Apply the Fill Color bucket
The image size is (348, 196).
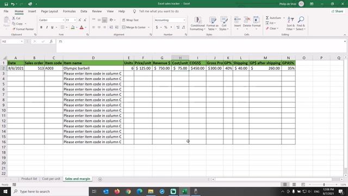72,27
